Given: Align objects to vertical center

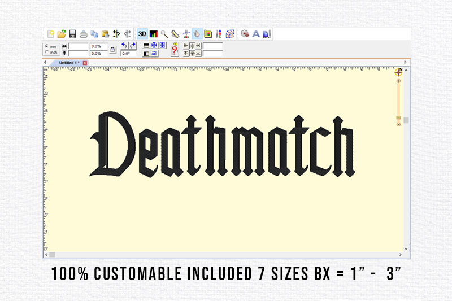Looking at the screenshot, I should (x=192, y=54).
